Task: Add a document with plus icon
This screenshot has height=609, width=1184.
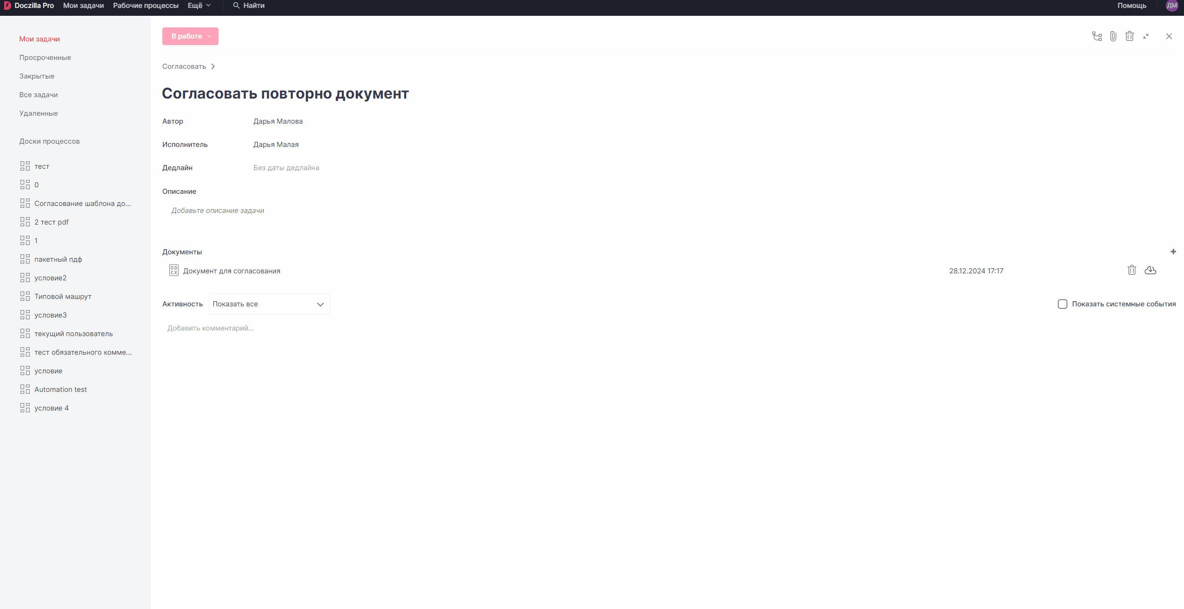Action: click(1173, 252)
